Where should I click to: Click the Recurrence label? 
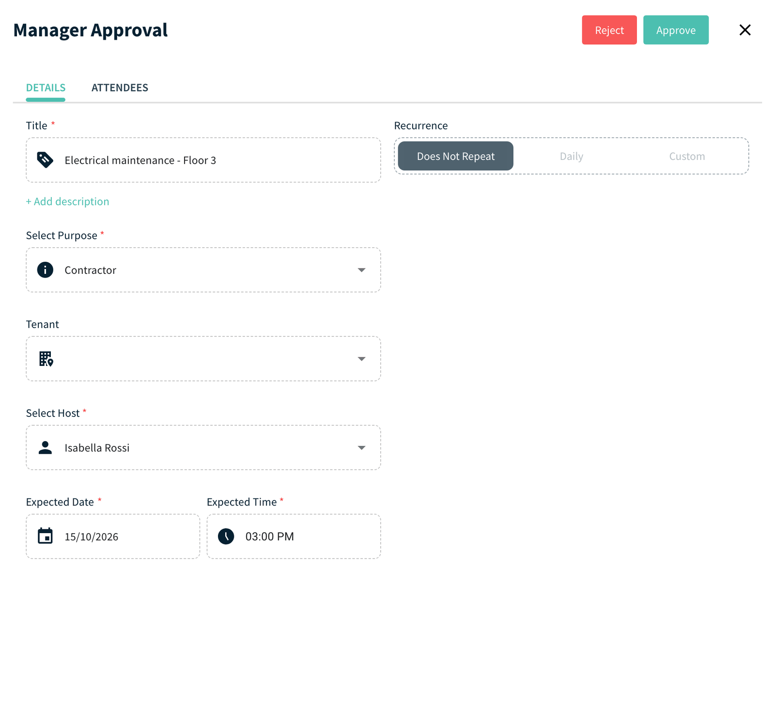pyautogui.click(x=421, y=126)
